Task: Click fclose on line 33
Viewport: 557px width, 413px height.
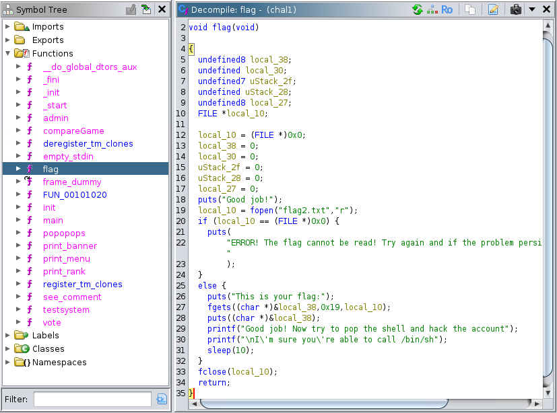Action: click(x=212, y=371)
